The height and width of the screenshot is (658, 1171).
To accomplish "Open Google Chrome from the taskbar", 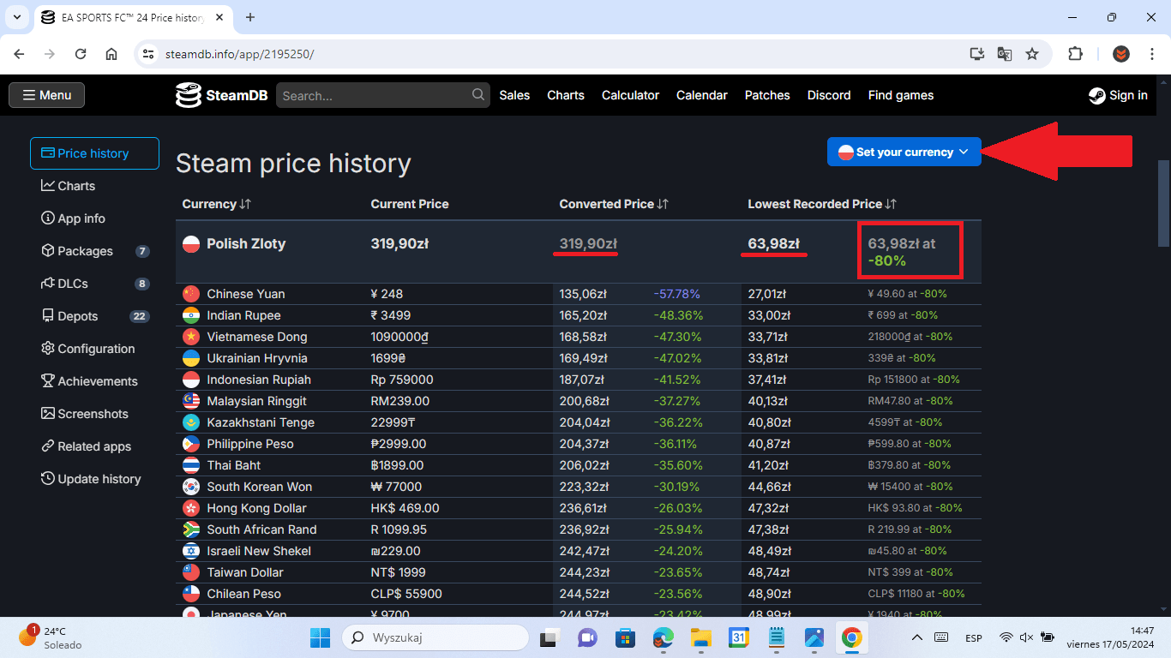I will pyautogui.click(x=851, y=637).
